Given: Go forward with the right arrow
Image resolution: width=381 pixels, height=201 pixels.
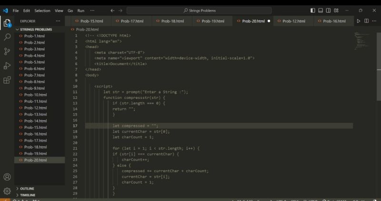Looking at the screenshot, I should (x=120, y=10).
